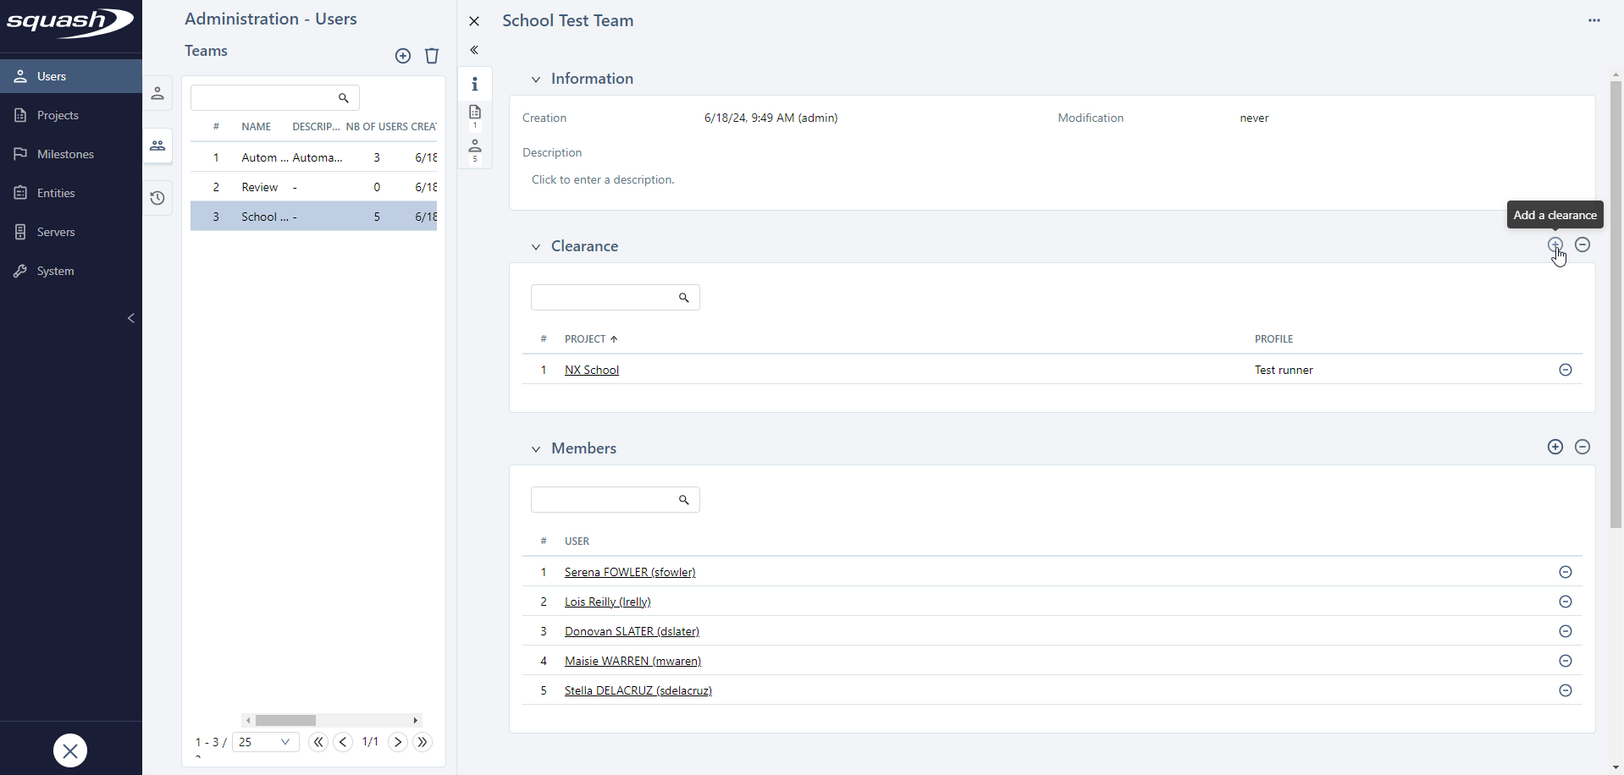Screen dimensions: 1624x775
Task: Open team options via the ellipsis icon
Action: [1595, 20]
